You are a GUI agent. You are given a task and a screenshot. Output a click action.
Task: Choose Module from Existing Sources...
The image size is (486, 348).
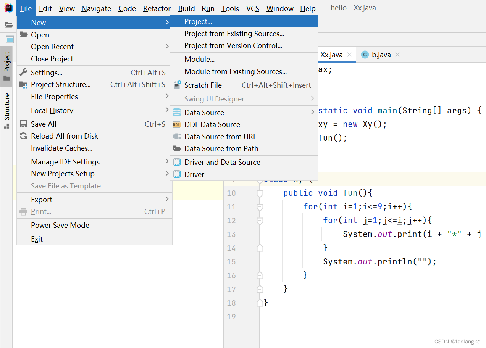point(244,71)
